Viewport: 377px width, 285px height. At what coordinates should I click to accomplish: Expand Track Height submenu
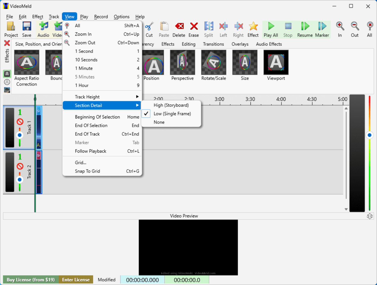pyautogui.click(x=102, y=97)
